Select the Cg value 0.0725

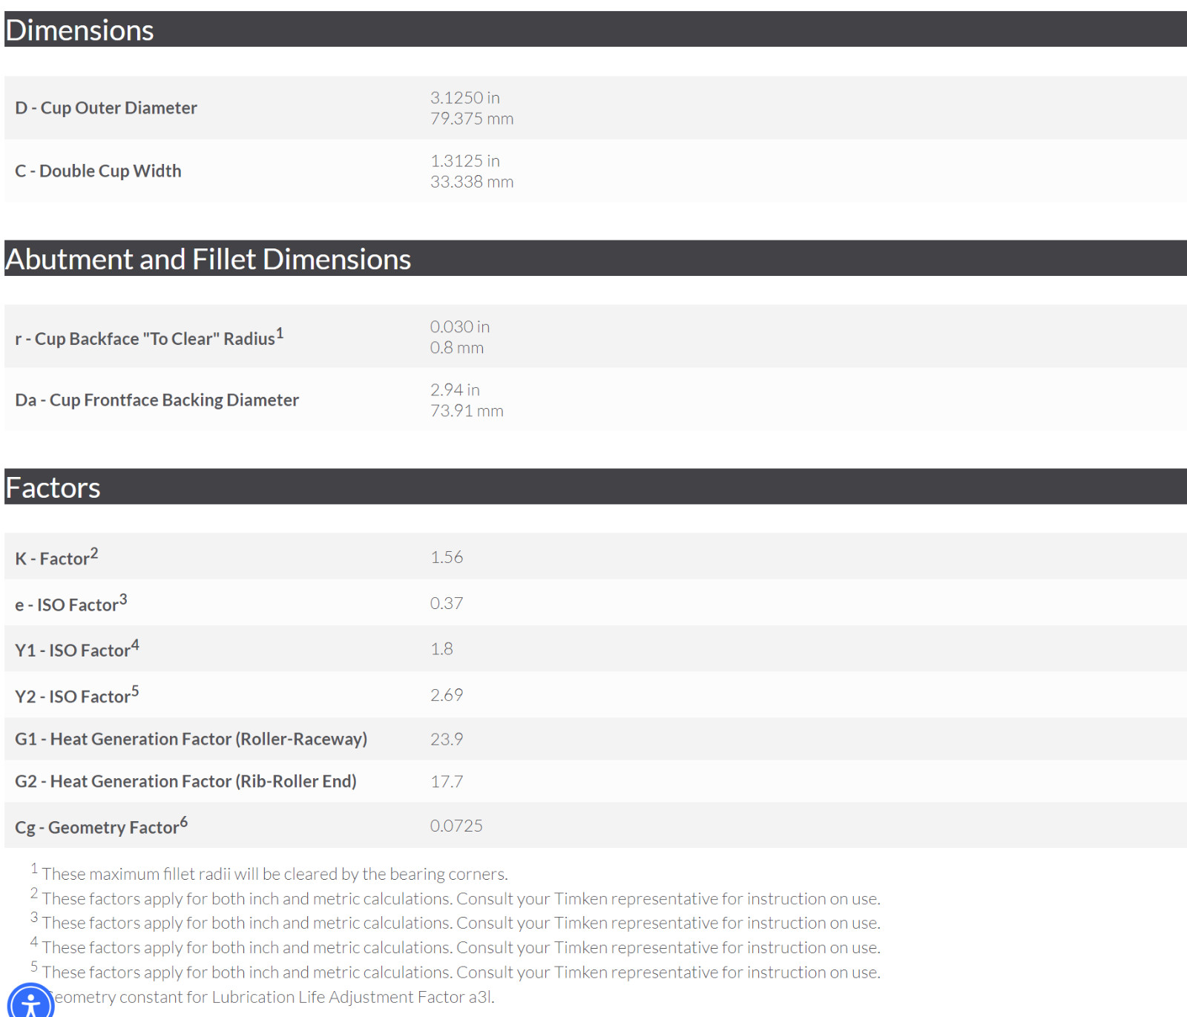(x=456, y=826)
